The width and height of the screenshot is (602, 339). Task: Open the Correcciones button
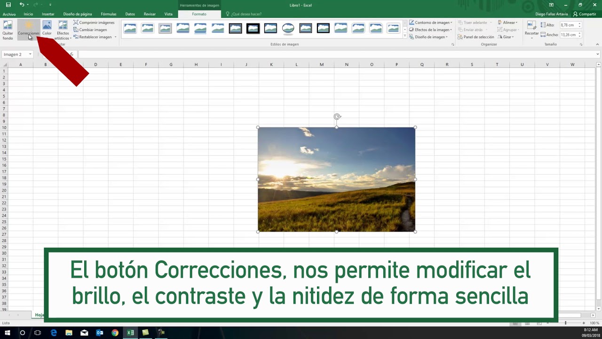[x=29, y=30]
